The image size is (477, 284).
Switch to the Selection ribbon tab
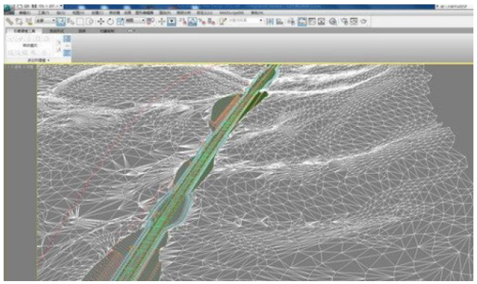click(x=82, y=30)
